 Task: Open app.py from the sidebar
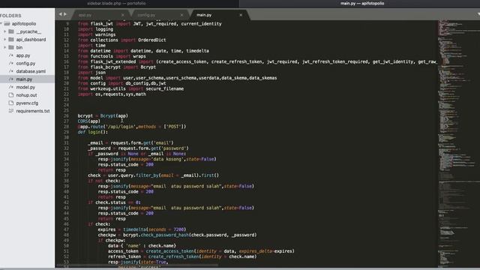23,55
